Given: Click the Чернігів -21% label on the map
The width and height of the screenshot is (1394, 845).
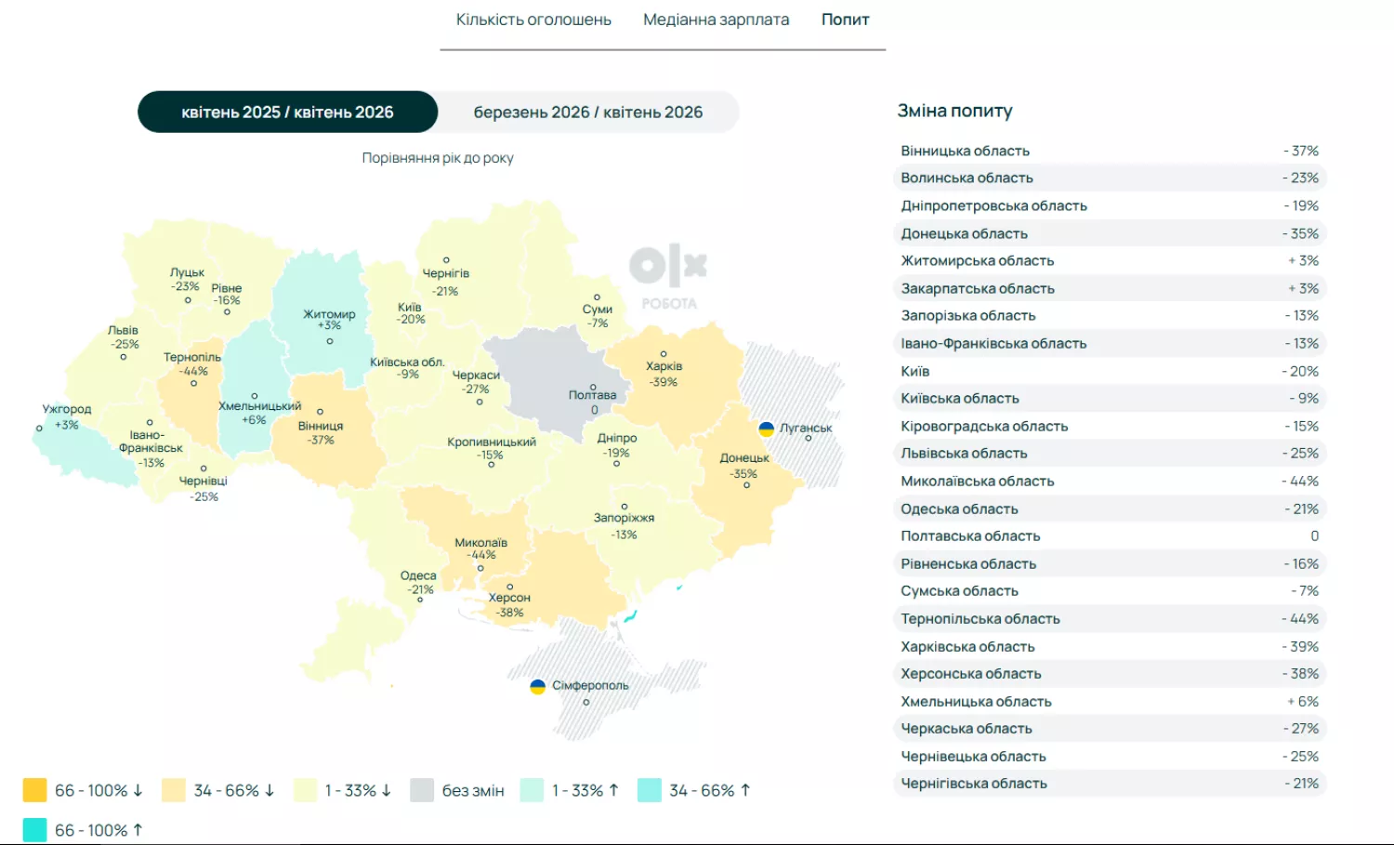Looking at the screenshot, I should click(x=446, y=282).
